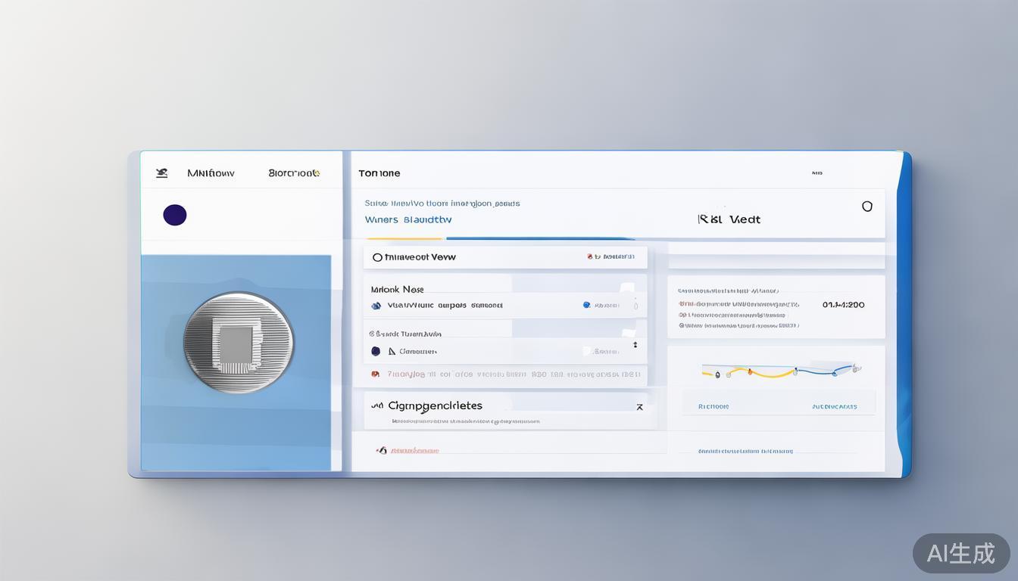This screenshot has width=1018, height=581.
Task: Click the dark navy circle avatar in the sidebar
Action: (175, 216)
